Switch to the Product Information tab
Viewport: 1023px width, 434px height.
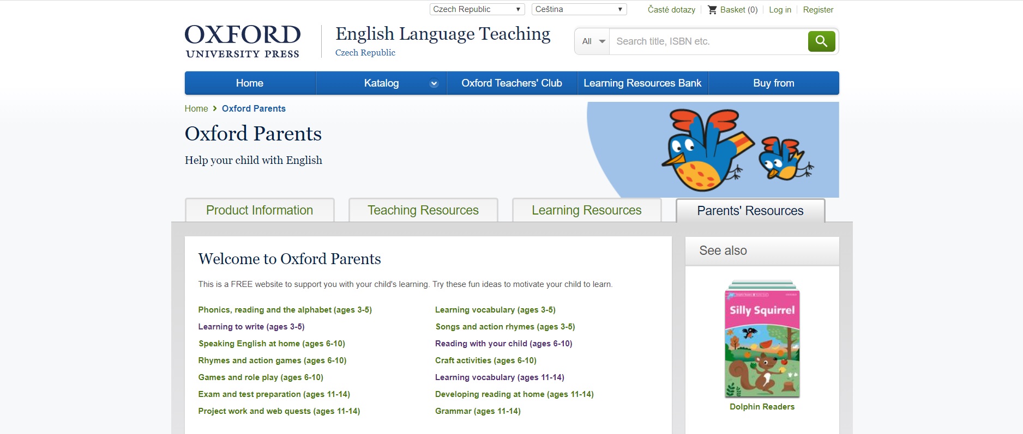[x=260, y=210]
